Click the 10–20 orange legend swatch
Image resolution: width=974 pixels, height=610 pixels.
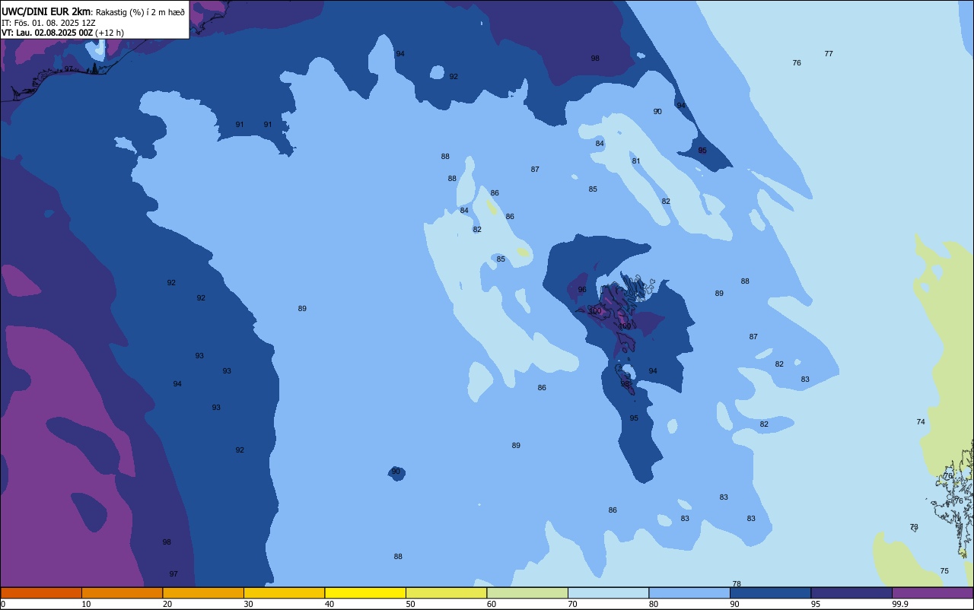(122, 593)
